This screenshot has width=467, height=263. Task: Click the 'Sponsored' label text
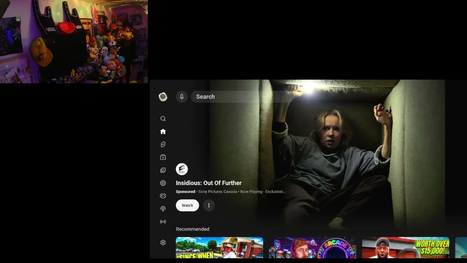pyautogui.click(x=185, y=192)
